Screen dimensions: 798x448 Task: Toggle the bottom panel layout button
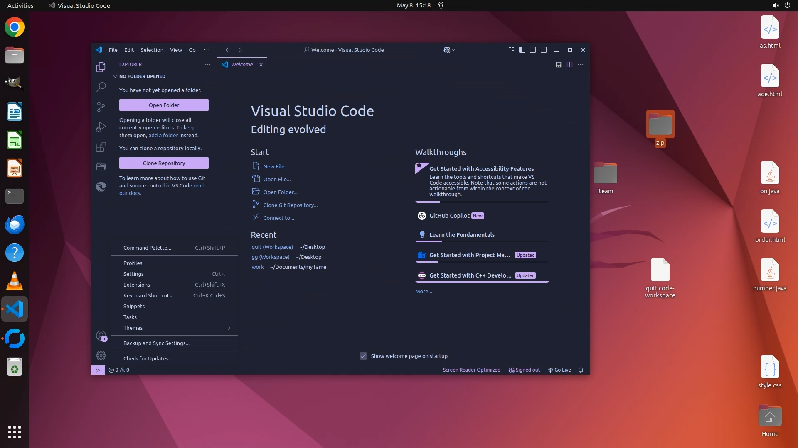[x=533, y=50]
